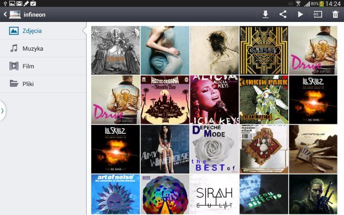
Task: Select the Muzyka music note icon
Action: click(14, 49)
